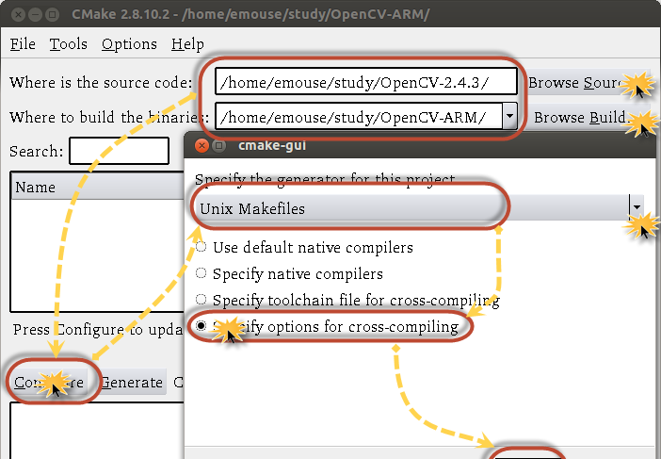The image size is (661, 459).
Task: Click the Generate button
Action: click(133, 383)
